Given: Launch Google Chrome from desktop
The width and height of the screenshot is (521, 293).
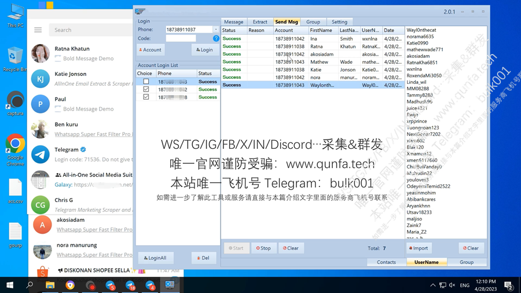Looking at the screenshot, I should pyautogui.click(x=15, y=150).
